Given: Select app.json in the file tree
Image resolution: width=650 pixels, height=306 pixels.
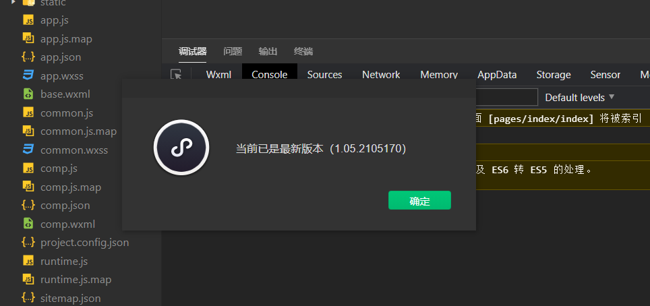Looking at the screenshot, I should (x=61, y=57).
